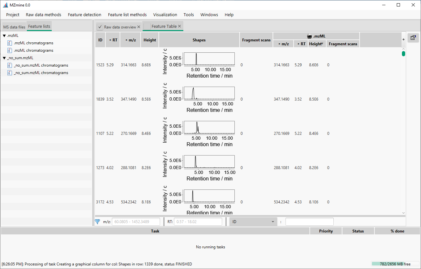The image size is (421, 269).
Task: Switch to the MS data files tab
Action: pos(14,27)
